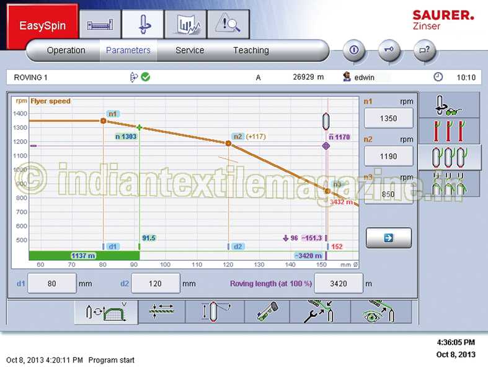Click the d1 marker label on axis
Image resolution: width=488 pixels, height=367 pixels.
[113, 247]
